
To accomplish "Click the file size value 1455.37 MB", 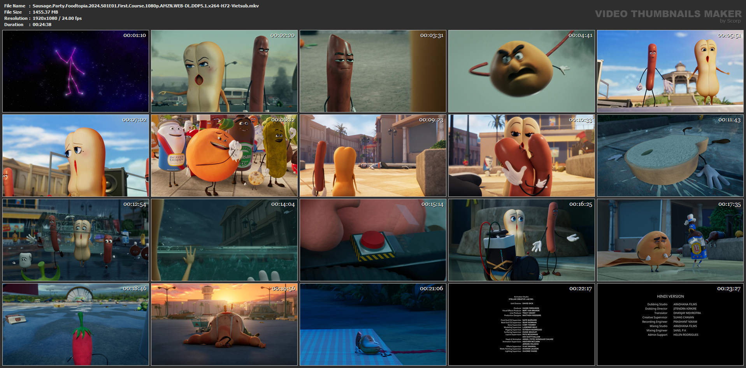I will pos(45,12).
